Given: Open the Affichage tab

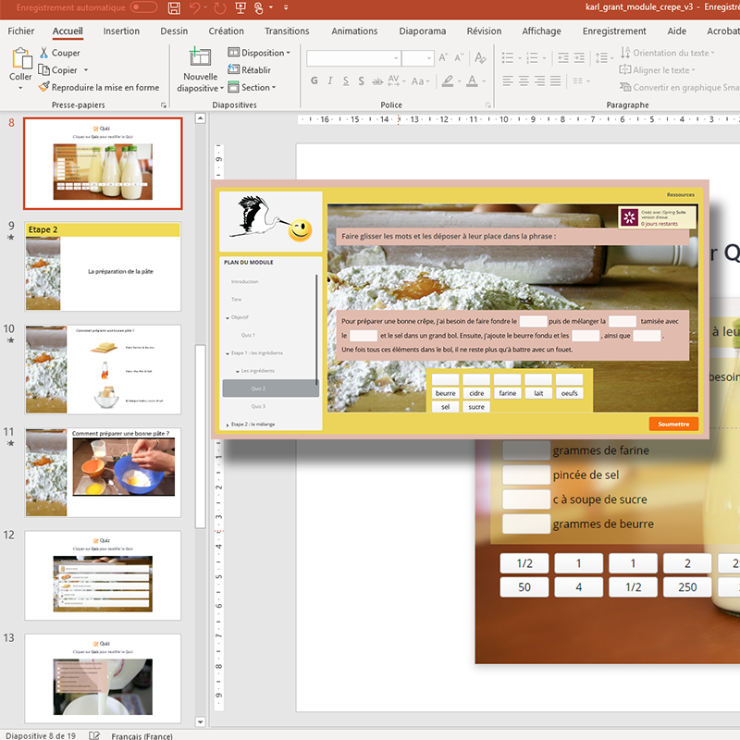Looking at the screenshot, I should pyautogui.click(x=541, y=31).
